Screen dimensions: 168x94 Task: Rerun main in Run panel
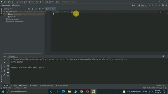point(4,60)
